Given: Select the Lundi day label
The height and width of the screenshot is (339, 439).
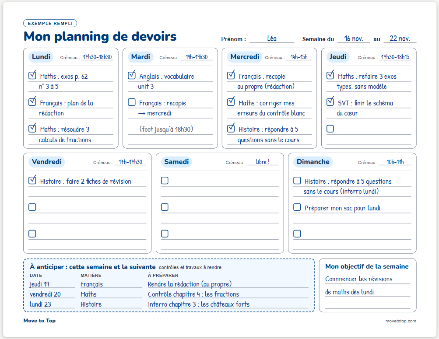Looking at the screenshot, I should click(41, 57).
